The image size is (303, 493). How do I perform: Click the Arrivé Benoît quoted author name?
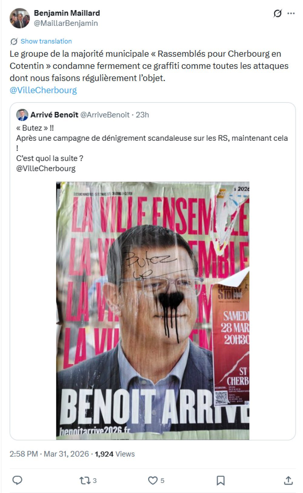coord(54,115)
